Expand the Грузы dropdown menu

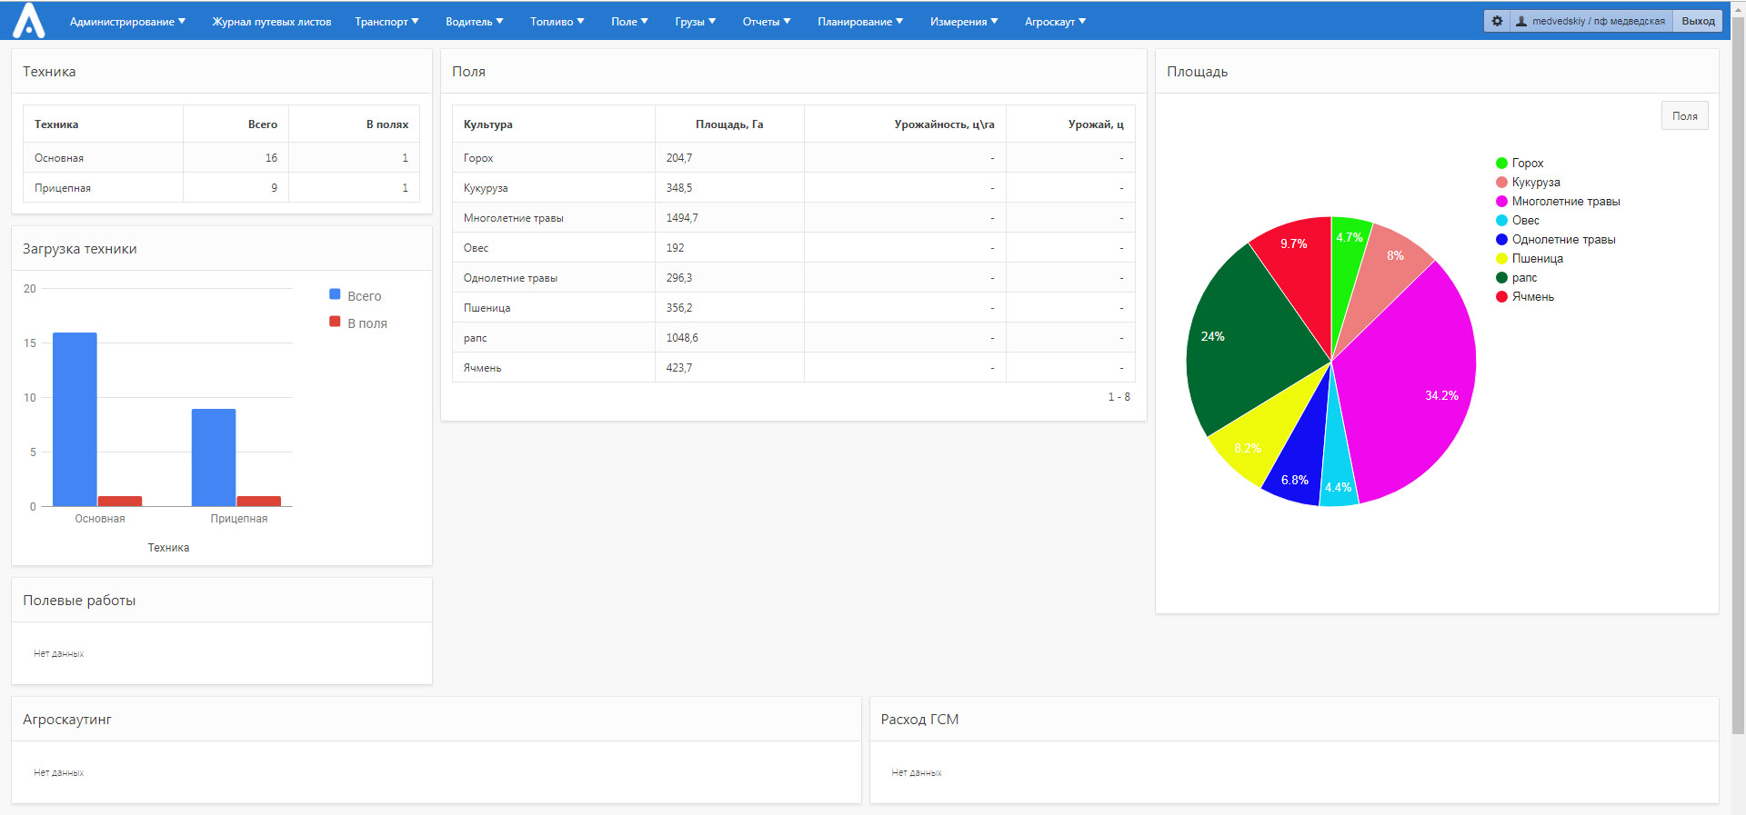pyautogui.click(x=695, y=22)
